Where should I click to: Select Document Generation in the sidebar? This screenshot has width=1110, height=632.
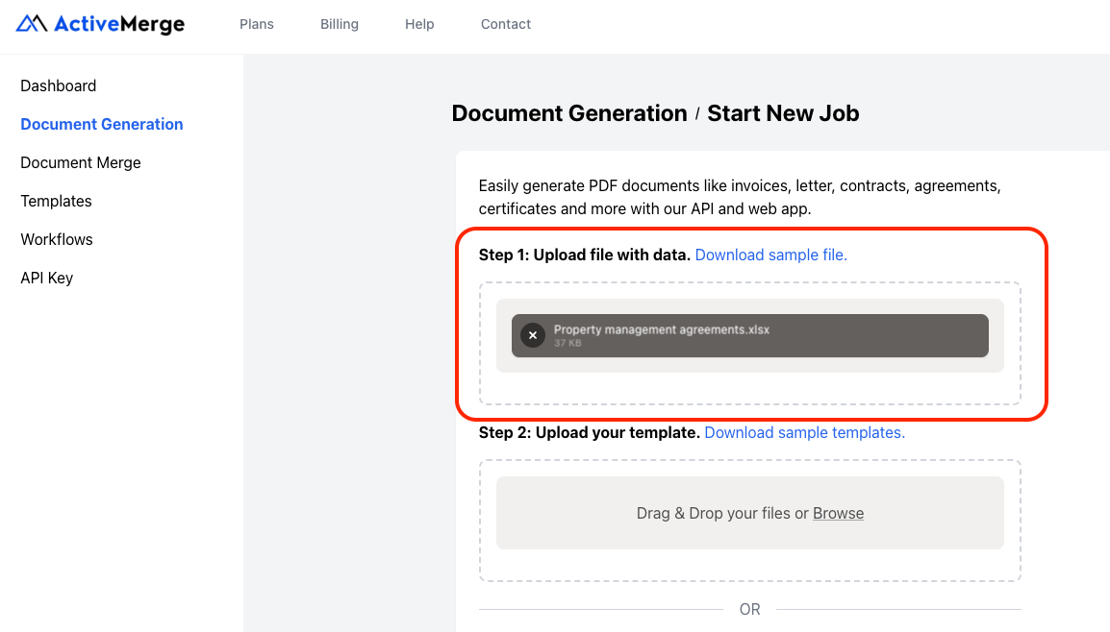(101, 124)
